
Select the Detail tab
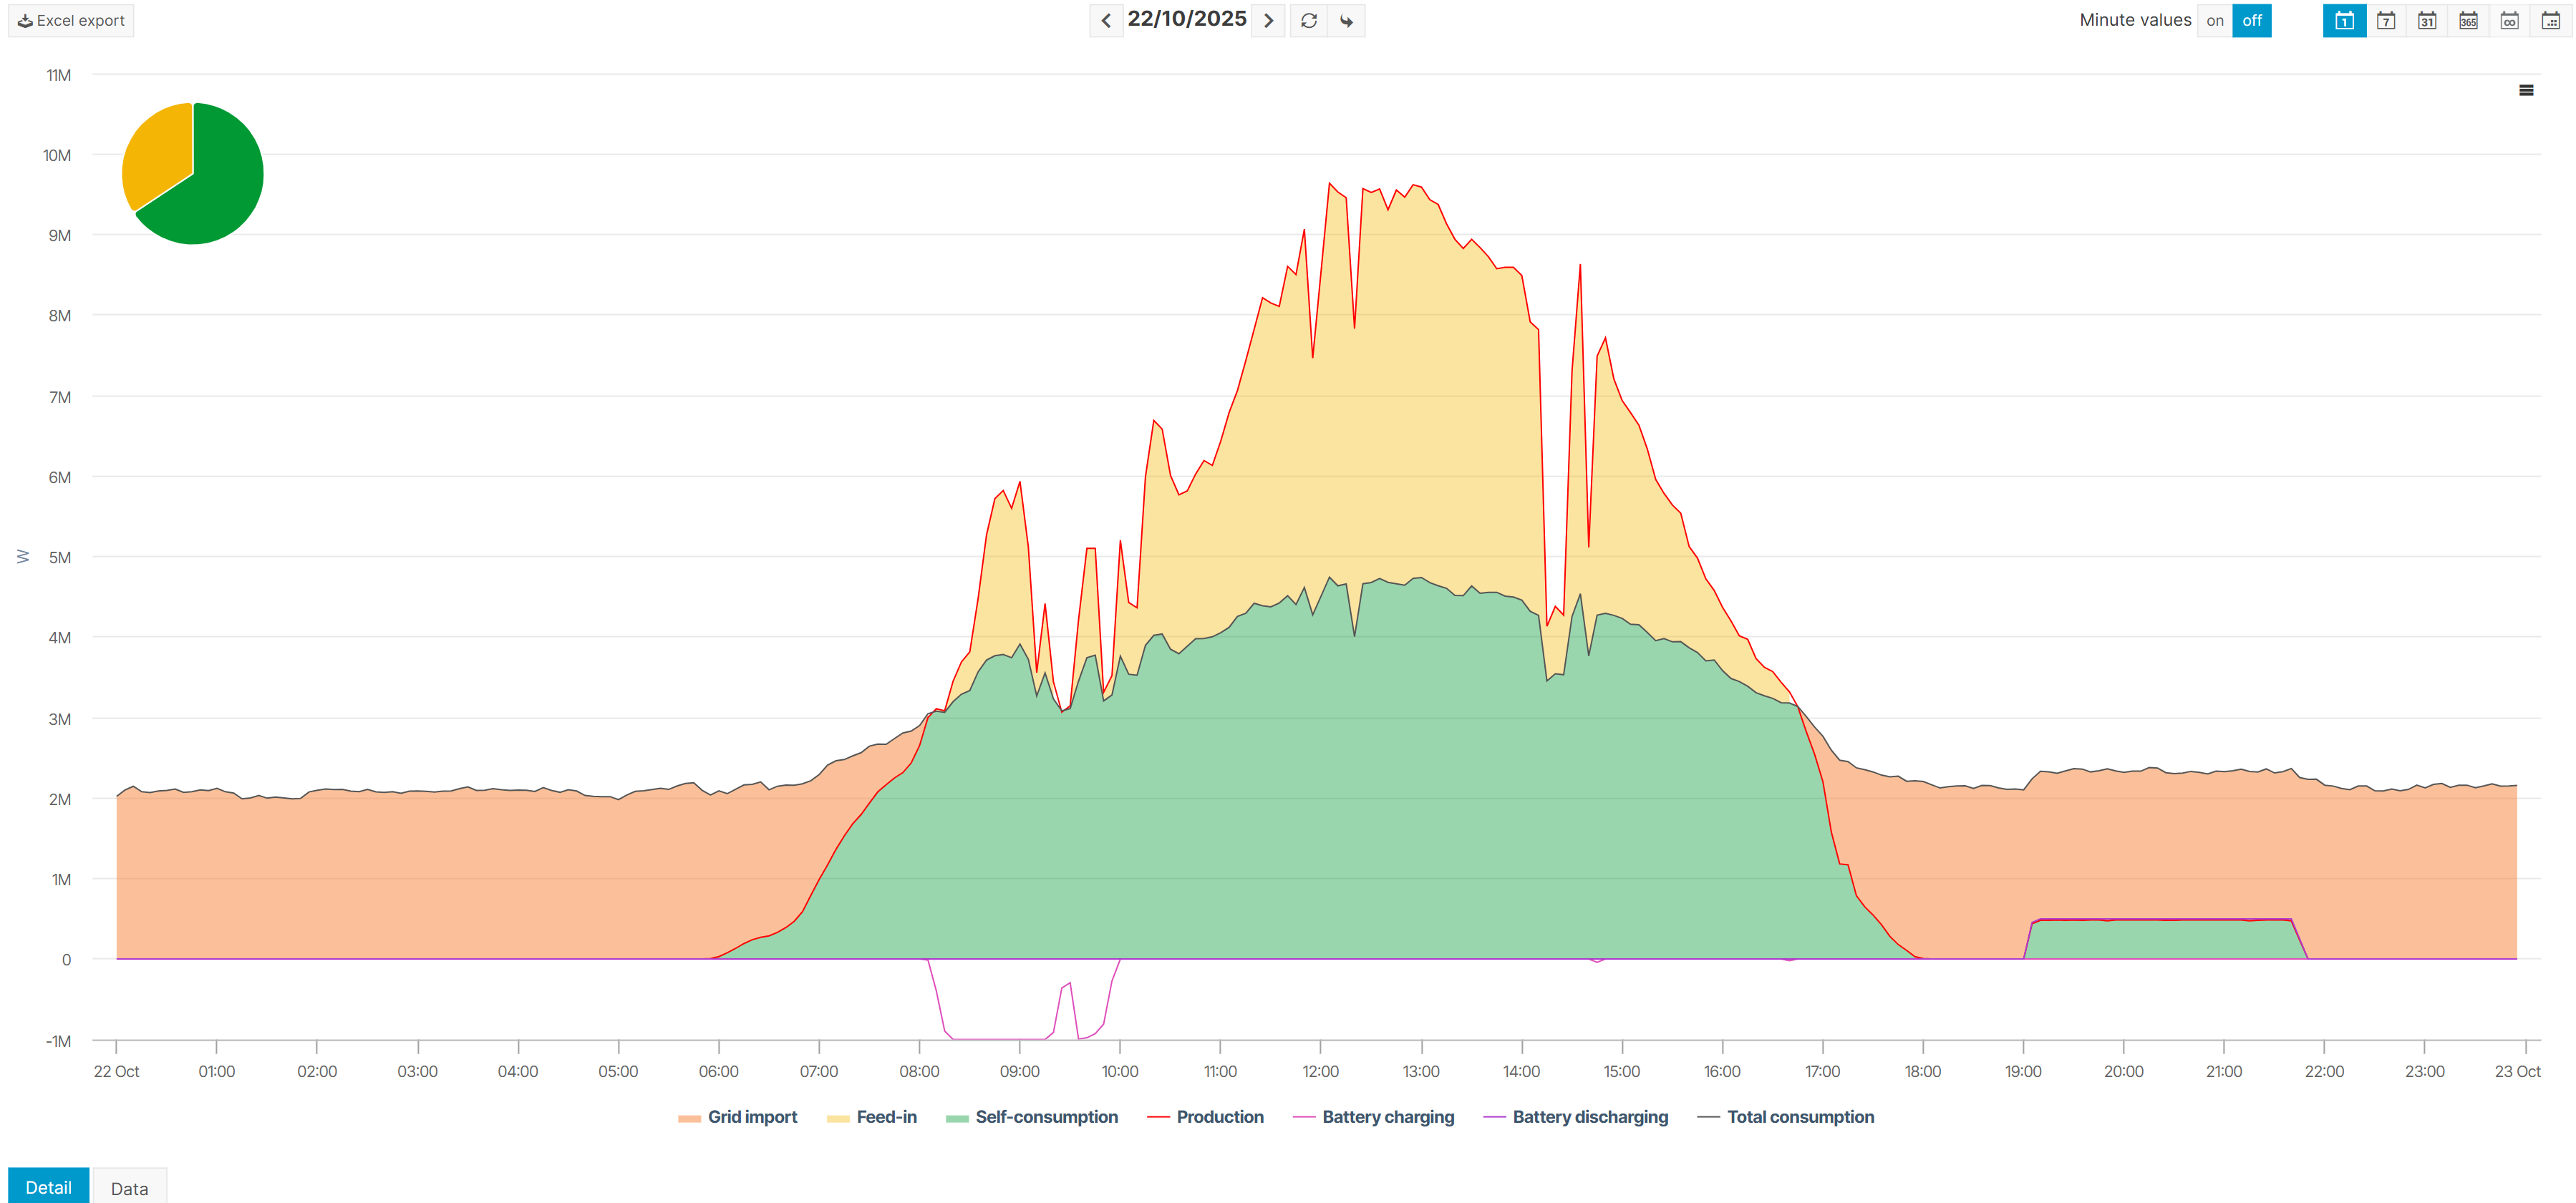pos(48,1187)
